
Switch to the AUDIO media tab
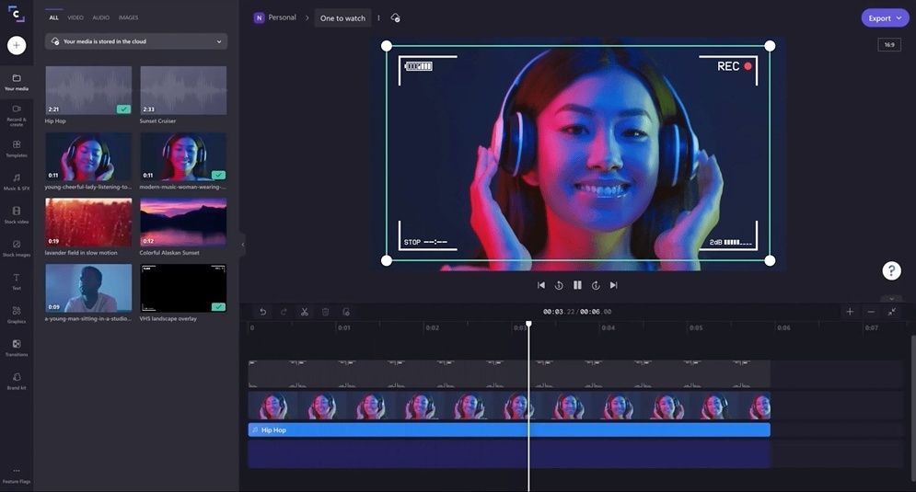(x=100, y=17)
